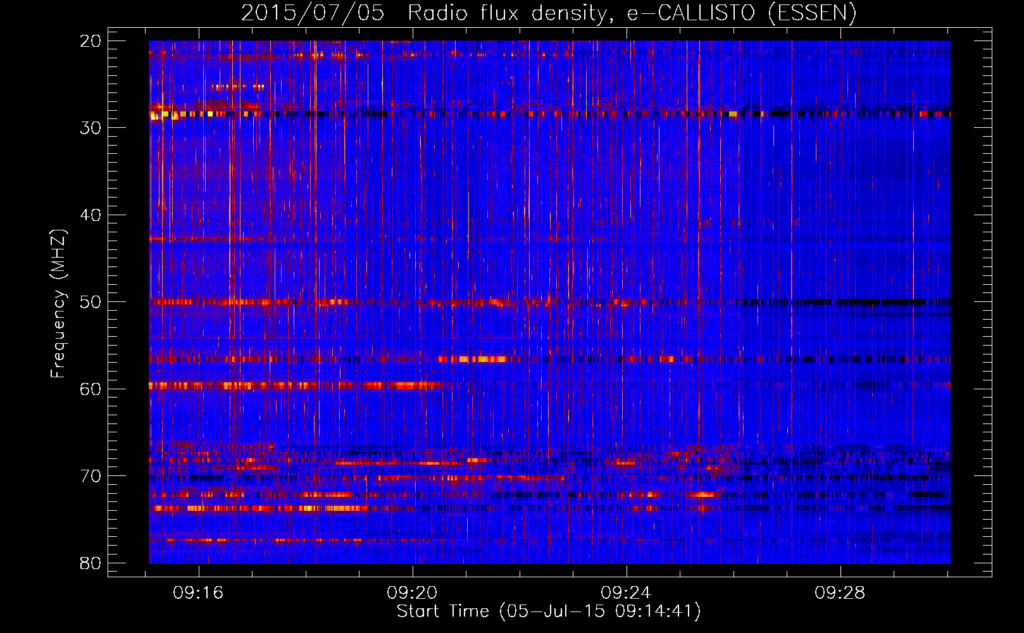The image size is (1024, 633).
Task: Click the 50 frequency tick label
Action: [x=91, y=302]
